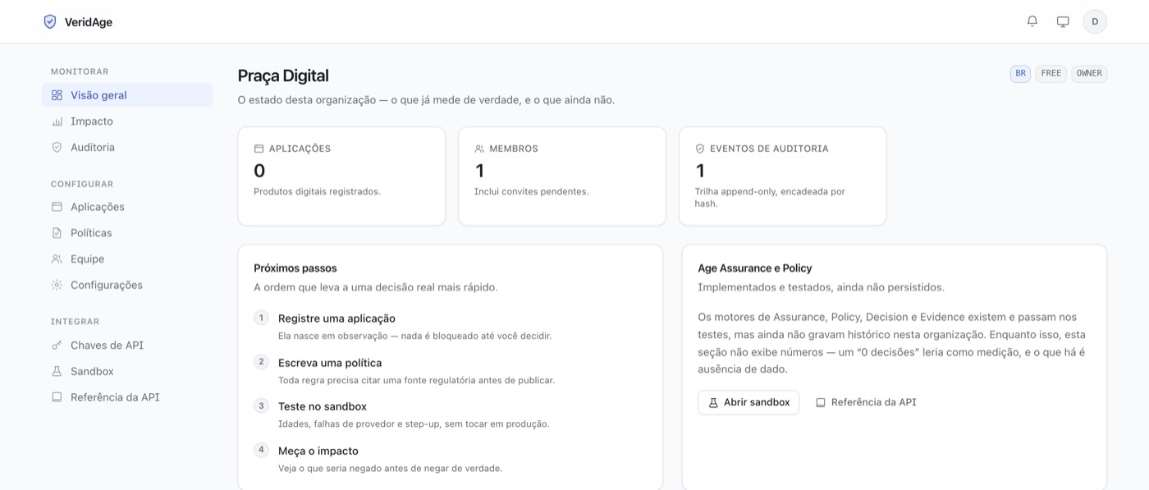The image size is (1149, 490).
Task: Click the monitor display theme icon
Action: point(1063,21)
